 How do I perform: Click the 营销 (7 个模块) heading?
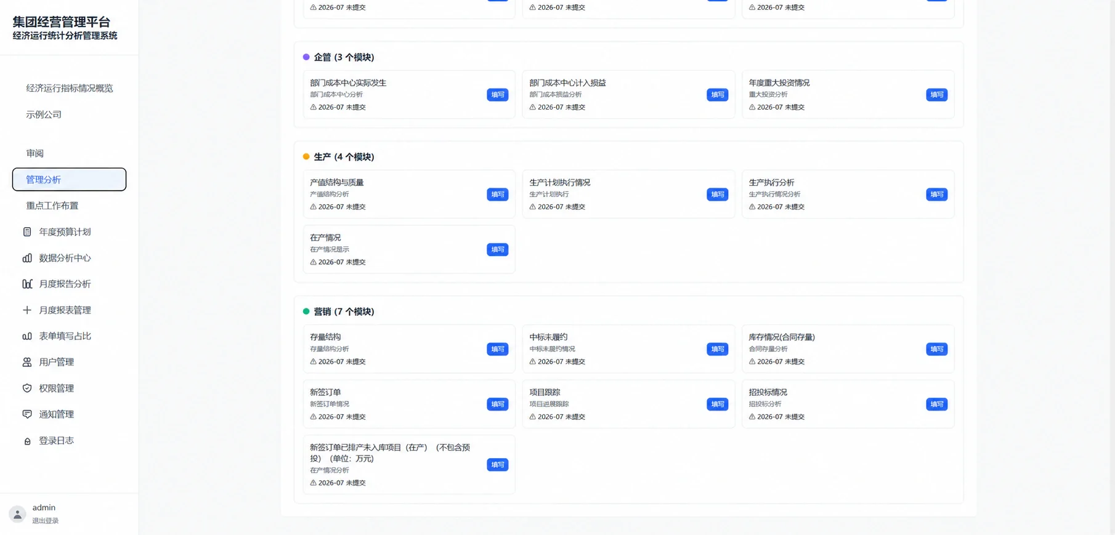tap(344, 312)
